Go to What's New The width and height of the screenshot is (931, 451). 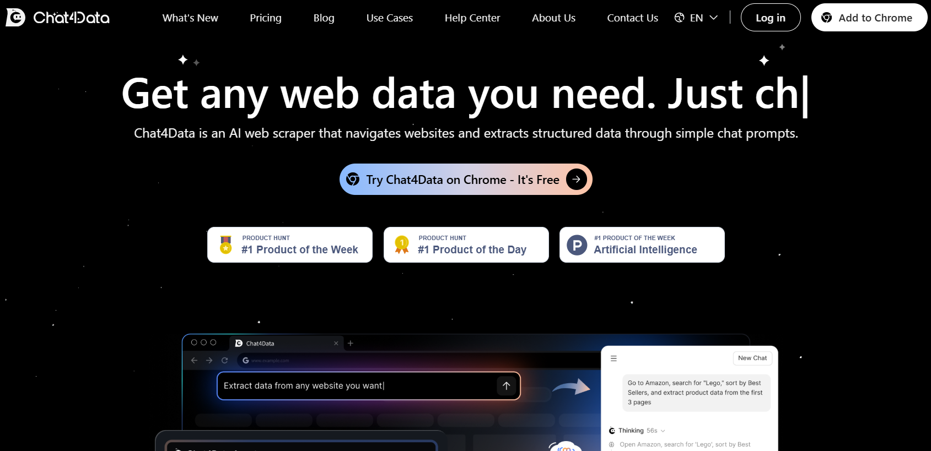(x=190, y=18)
